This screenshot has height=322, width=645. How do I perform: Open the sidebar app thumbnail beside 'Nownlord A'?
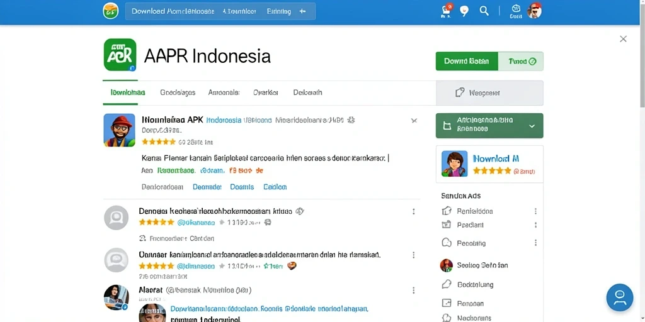click(455, 164)
